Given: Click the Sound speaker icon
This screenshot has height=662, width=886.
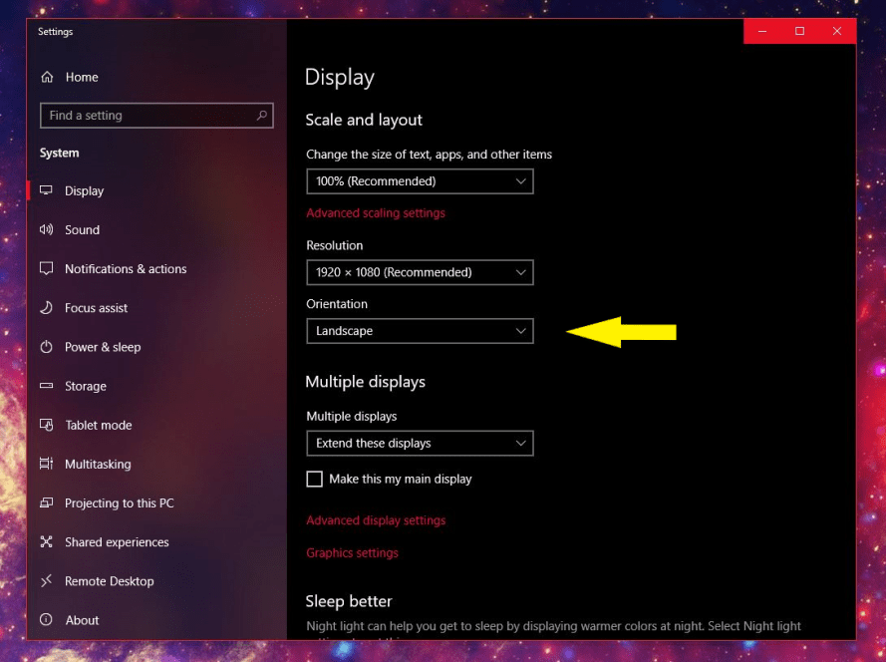Looking at the screenshot, I should [46, 230].
